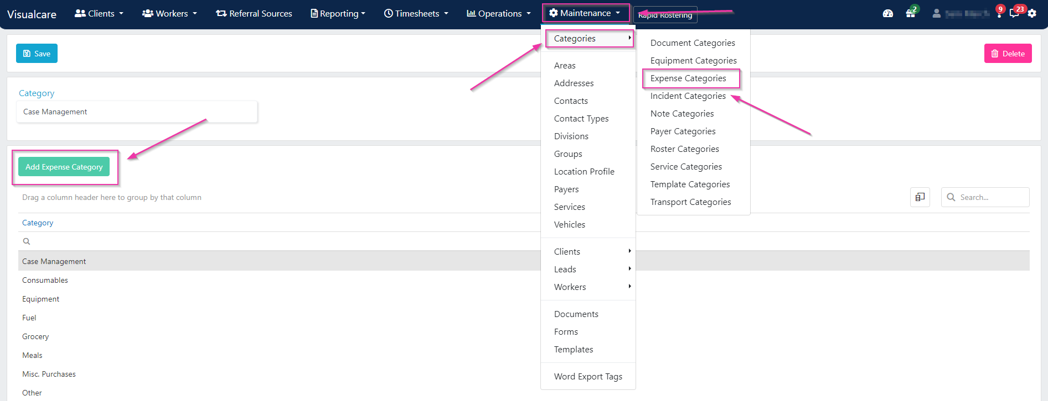The height and width of the screenshot is (401, 1048).
Task: Open Note Categories
Action: (x=682, y=113)
